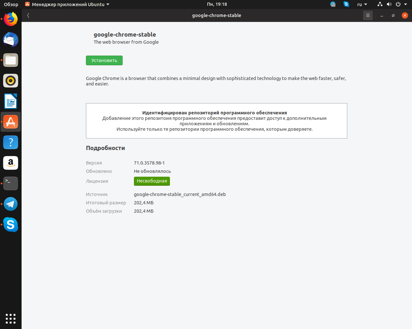Viewport: 412px width, 329px height.
Task: Open the hamburger menu in header bar
Action: click(x=368, y=15)
